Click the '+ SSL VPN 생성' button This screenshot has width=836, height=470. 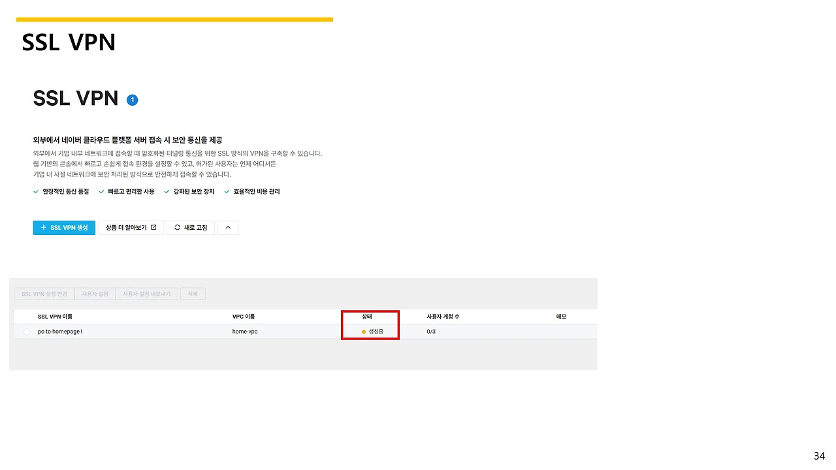(x=64, y=228)
